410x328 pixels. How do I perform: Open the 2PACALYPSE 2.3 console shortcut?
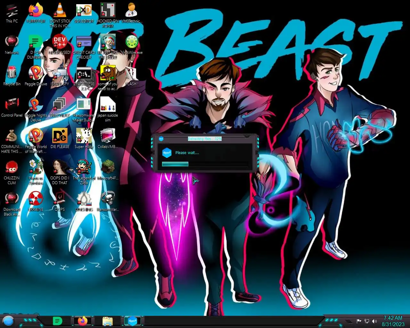click(84, 78)
